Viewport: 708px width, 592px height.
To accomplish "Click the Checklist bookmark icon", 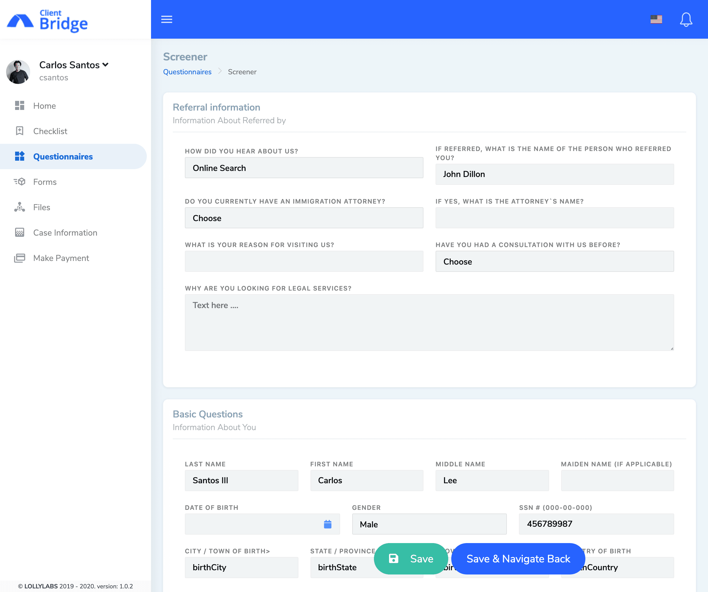I will coord(20,131).
